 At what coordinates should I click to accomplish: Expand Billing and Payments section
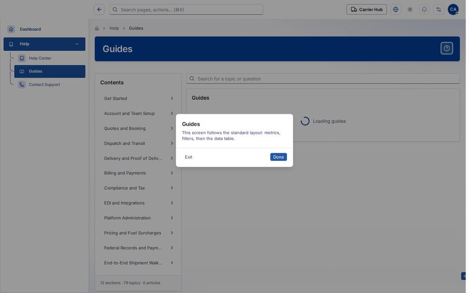[x=138, y=173]
